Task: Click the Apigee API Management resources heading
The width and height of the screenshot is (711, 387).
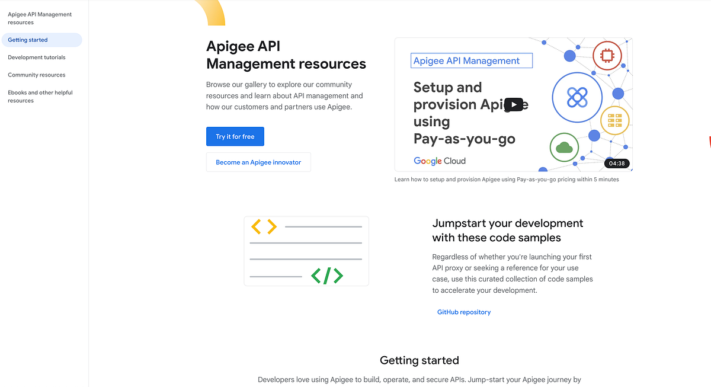Action: (x=286, y=55)
